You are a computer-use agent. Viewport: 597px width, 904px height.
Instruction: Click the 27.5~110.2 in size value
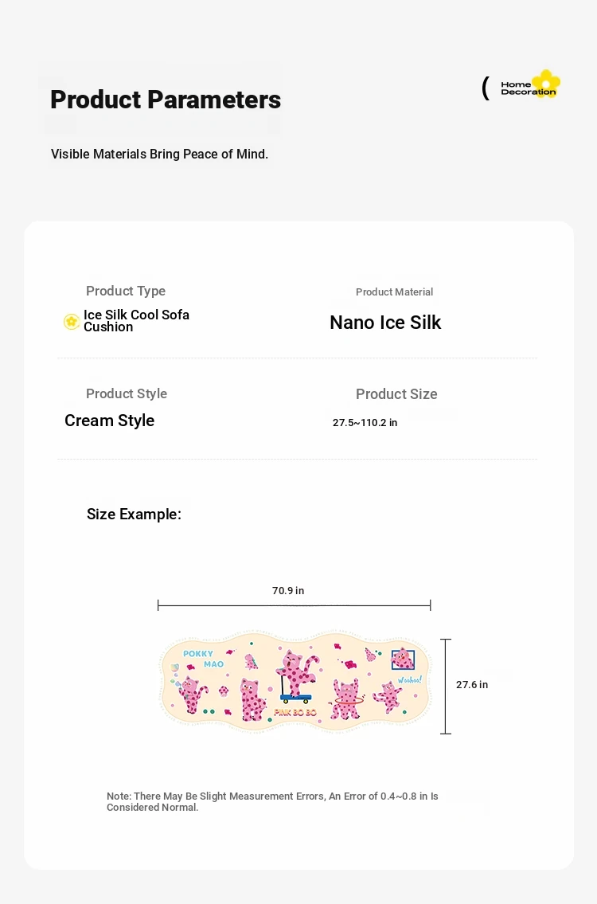[x=365, y=423]
